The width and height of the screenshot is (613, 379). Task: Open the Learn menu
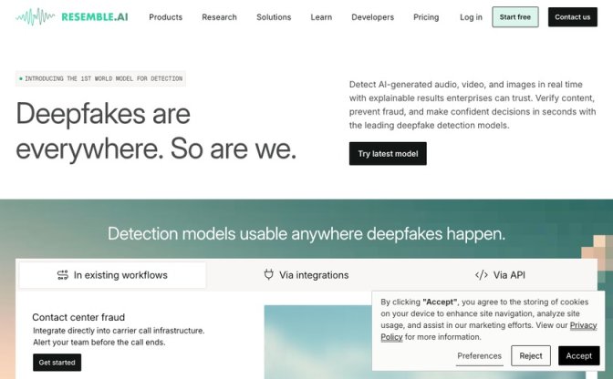point(321,17)
